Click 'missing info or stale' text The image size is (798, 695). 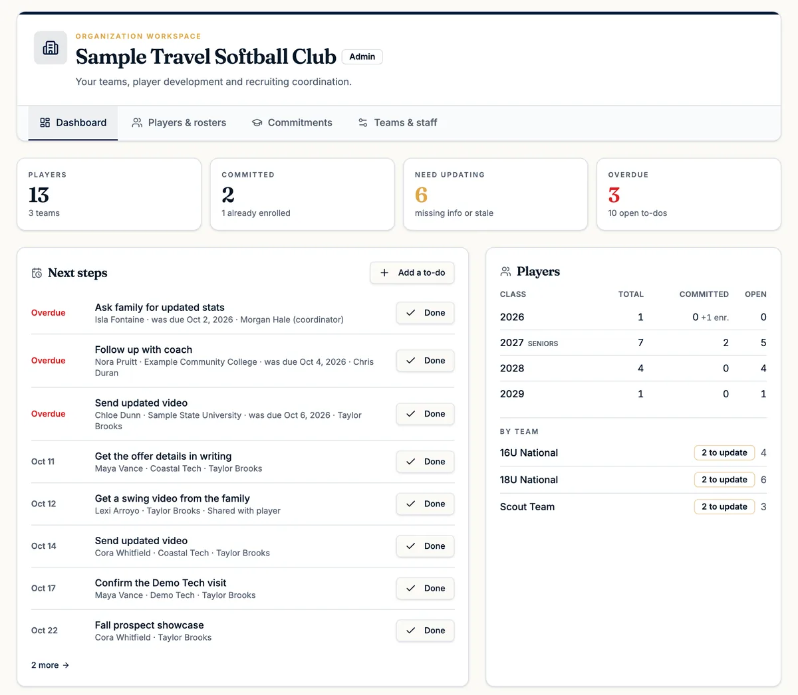(454, 213)
